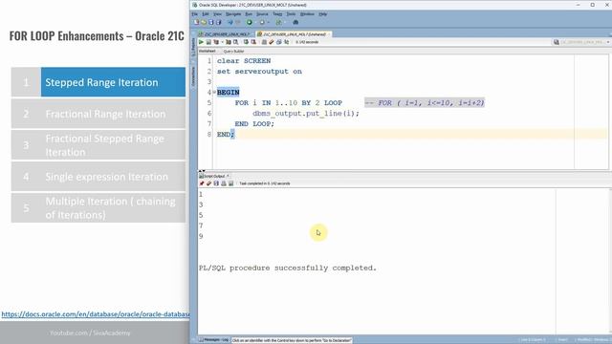Switch to first 21C_DEVUSER_UNIX_MOL7 tab
The image size is (612, 344).
pyautogui.click(x=224, y=34)
